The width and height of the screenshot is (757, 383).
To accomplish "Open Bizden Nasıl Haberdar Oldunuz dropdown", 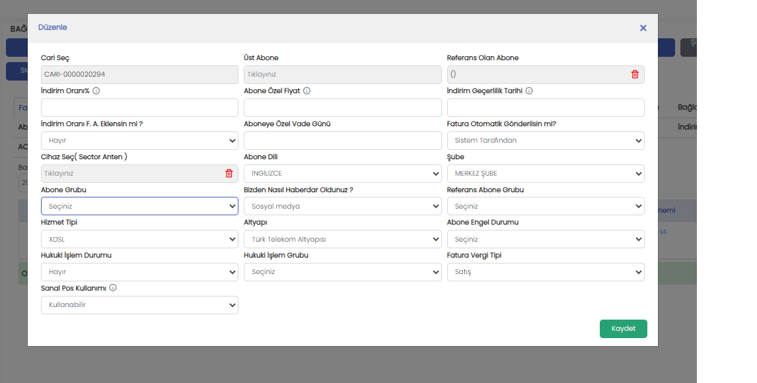I will 342,206.
